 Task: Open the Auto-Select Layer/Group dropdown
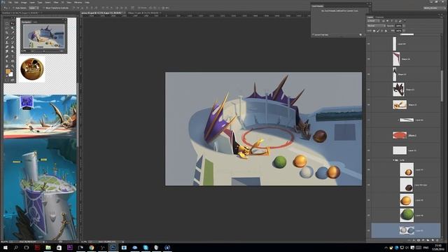pos(34,8)
